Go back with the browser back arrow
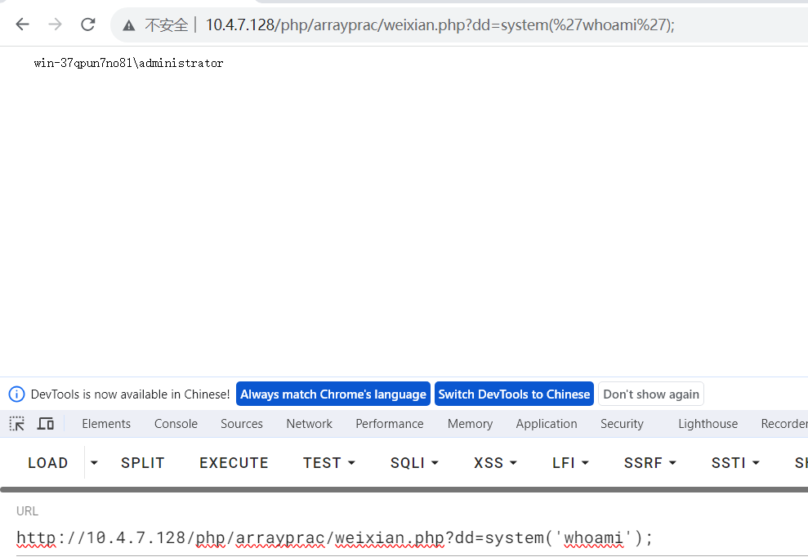808x557 pixels. (x=22, y=25)
